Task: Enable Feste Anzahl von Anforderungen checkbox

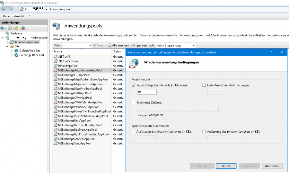Action: [204, 85]
